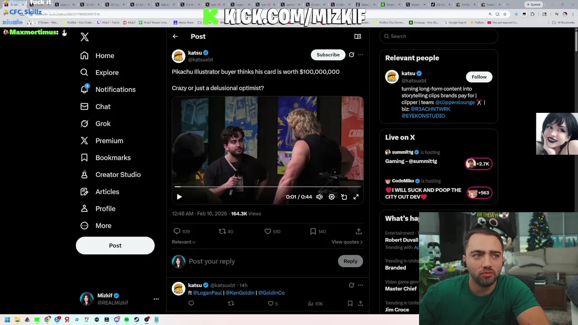Click the Bookmarks sidebar icon
The width and height of the screenshot is (578, 325).
click(84, 158)
